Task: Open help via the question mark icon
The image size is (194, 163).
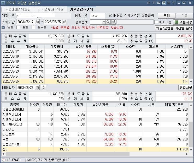Action: [x=174, y=3]
